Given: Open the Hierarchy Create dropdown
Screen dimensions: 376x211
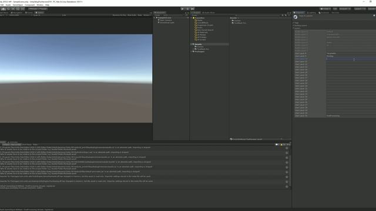Looking at the screenshot, I should tap(157, 15).
